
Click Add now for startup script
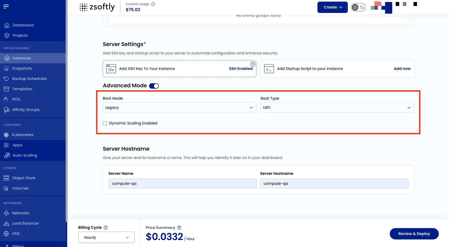pyautogui.click(x=402, y=69)
